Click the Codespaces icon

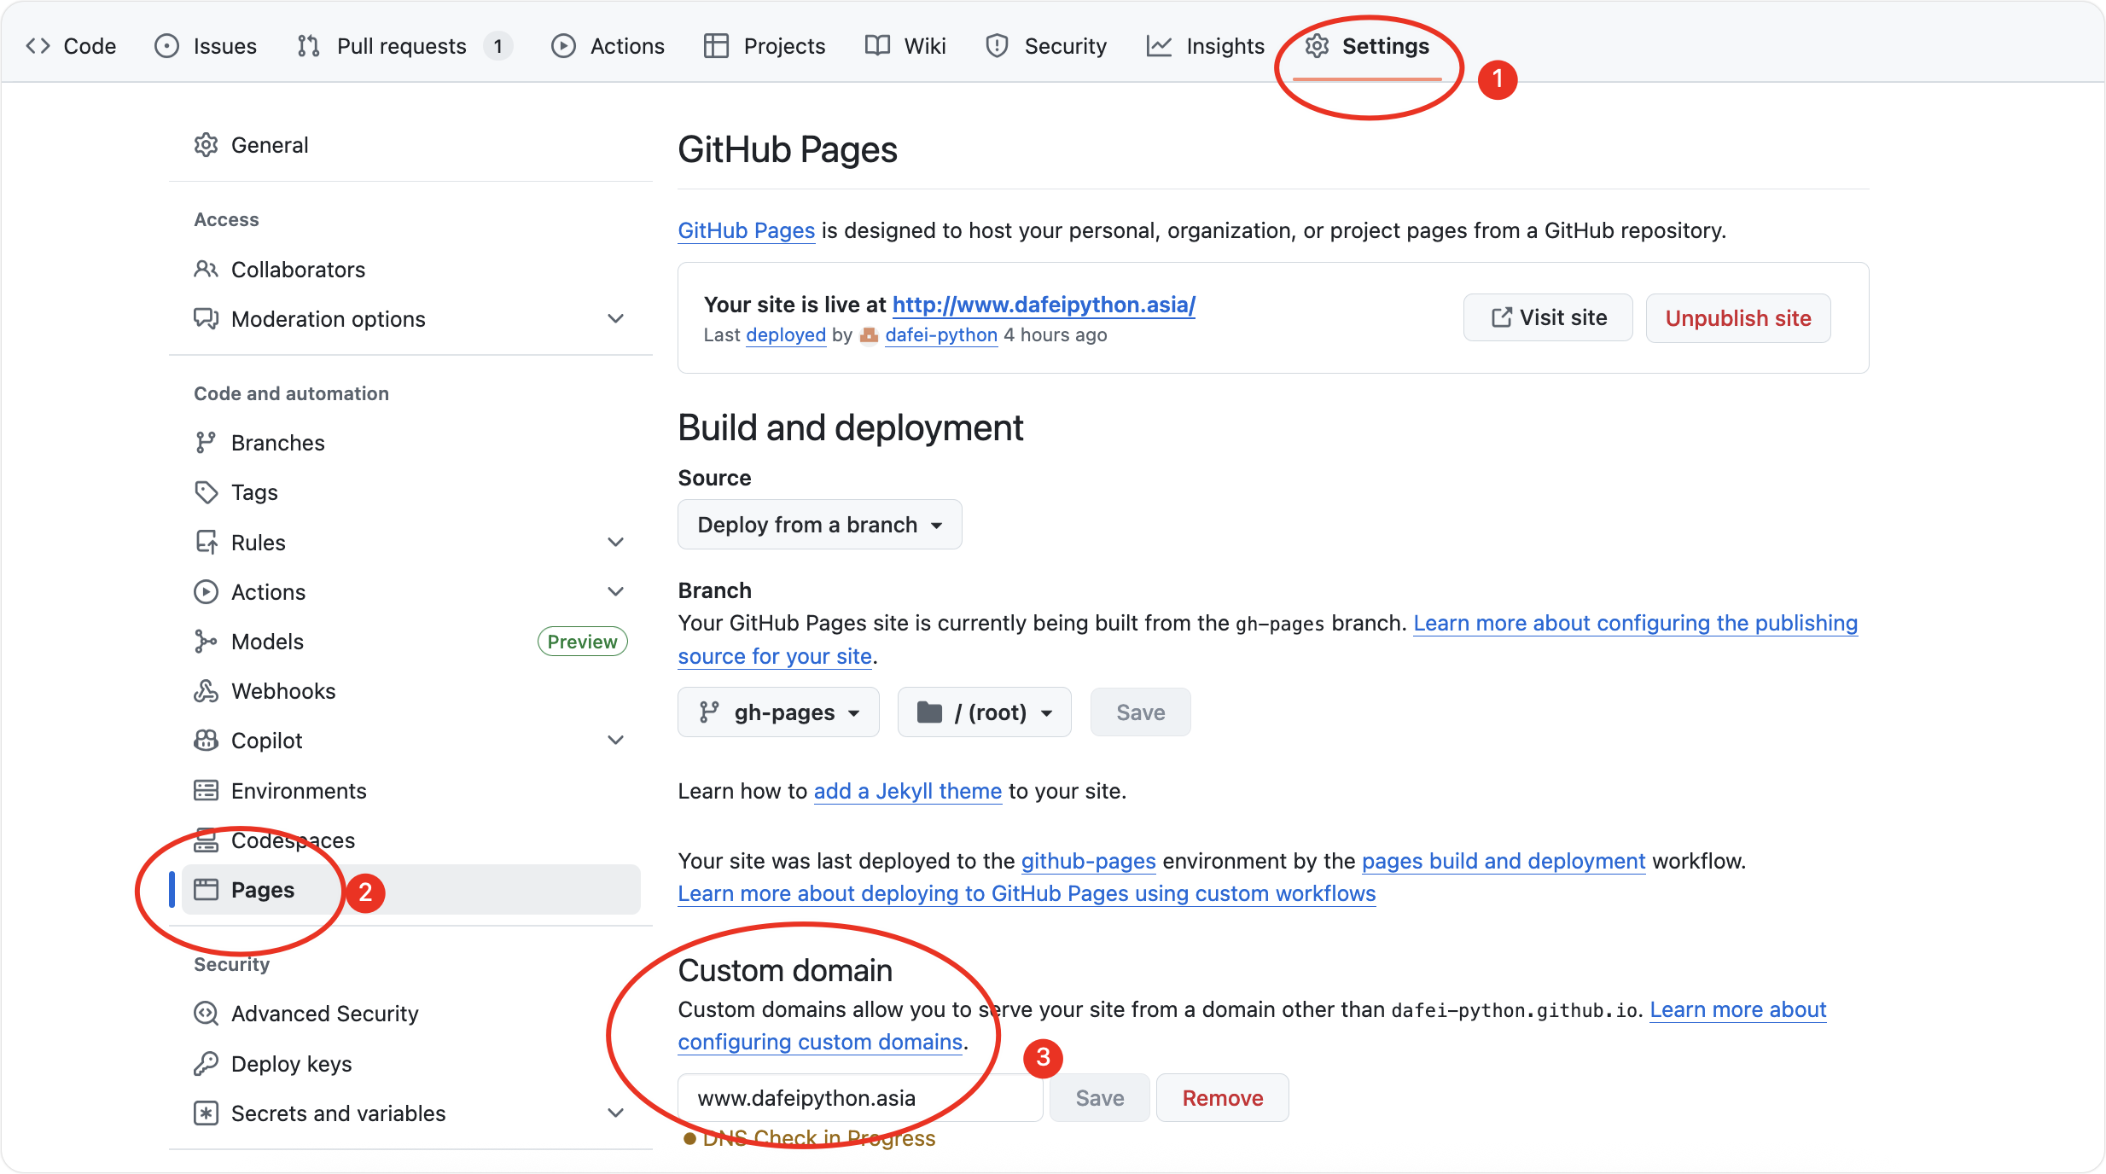pyautogui.click(x=206, y=840)
